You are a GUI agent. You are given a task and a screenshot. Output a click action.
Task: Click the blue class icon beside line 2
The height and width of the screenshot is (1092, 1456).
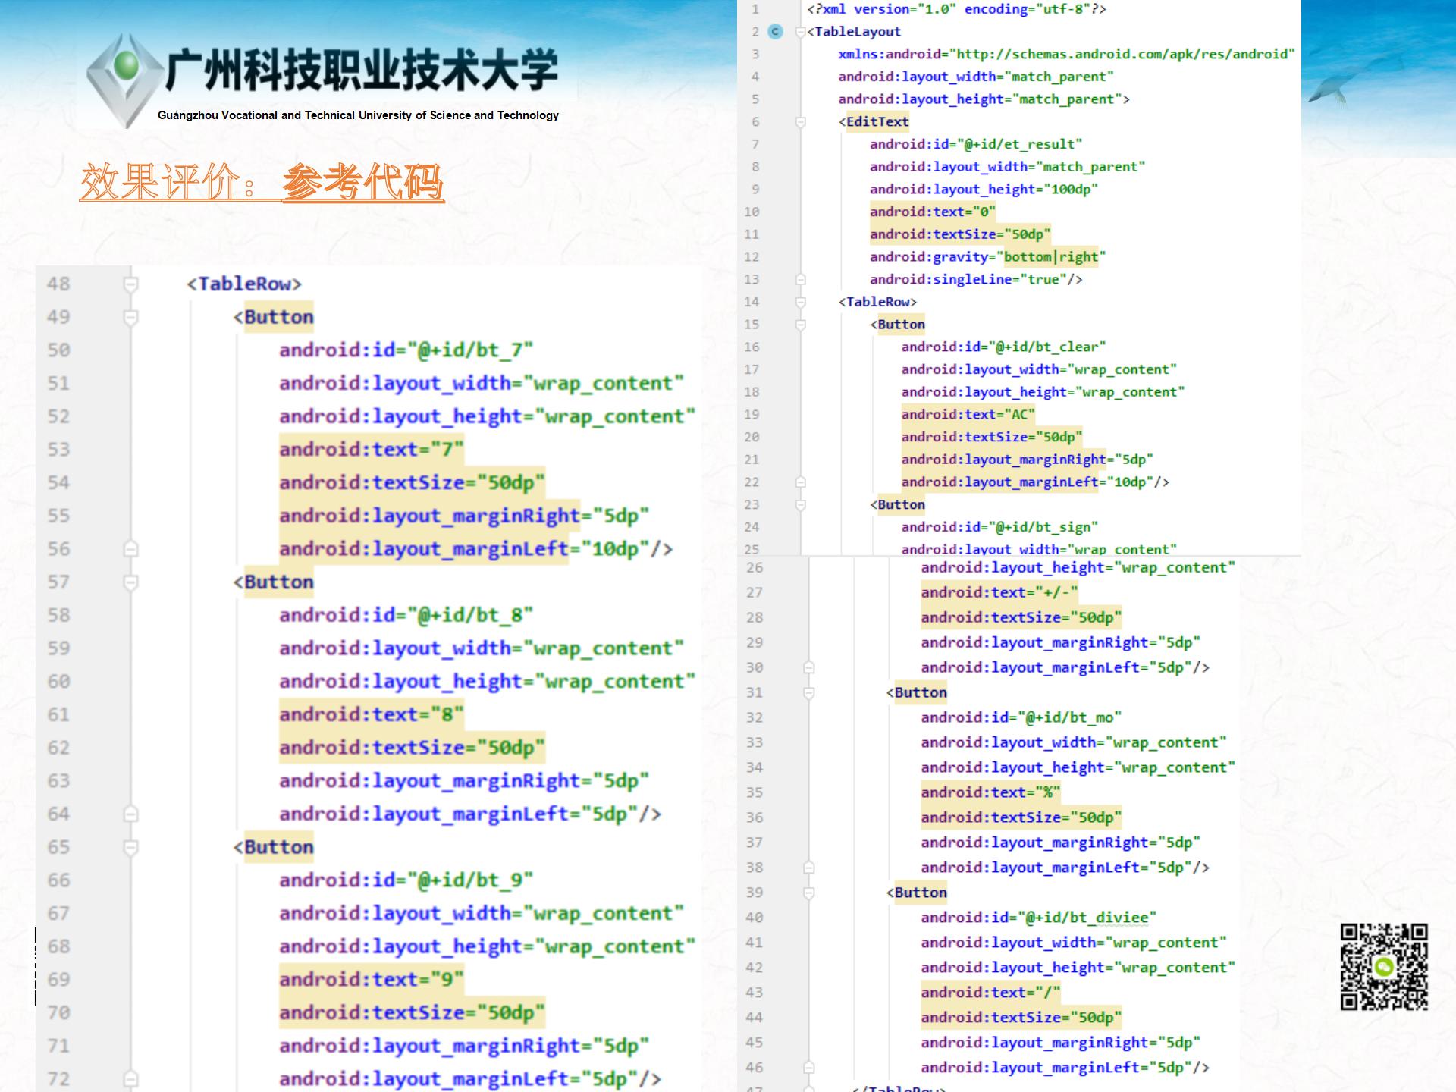point(775,32)
